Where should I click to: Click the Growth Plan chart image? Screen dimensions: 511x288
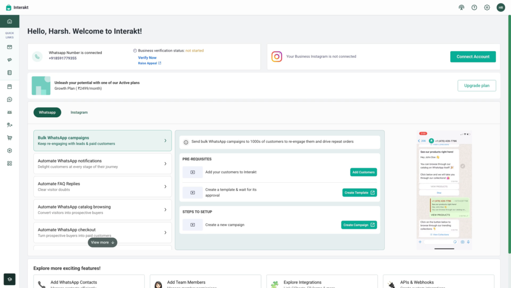click(x=41, y=86)
